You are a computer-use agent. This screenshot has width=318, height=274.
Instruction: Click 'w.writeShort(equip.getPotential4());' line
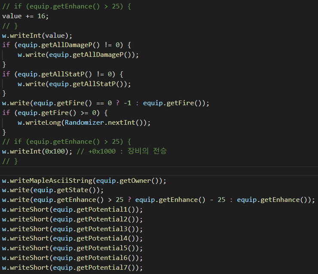72,238
